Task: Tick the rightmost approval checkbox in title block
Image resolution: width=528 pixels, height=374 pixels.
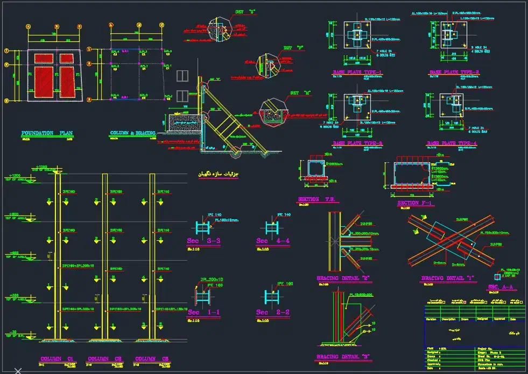Action: point(521,303)
